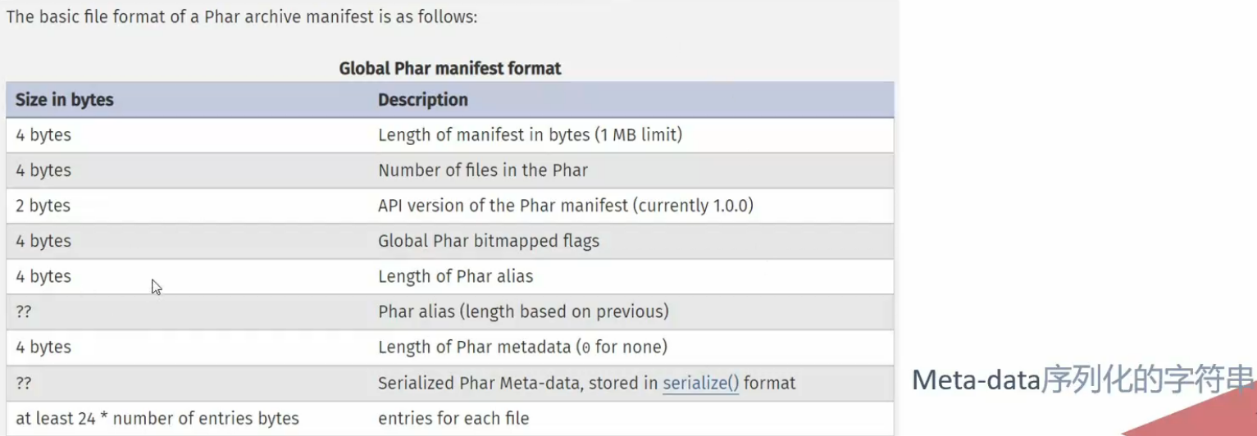Click the "4 bytes" cell in the first row

(43, 135)
